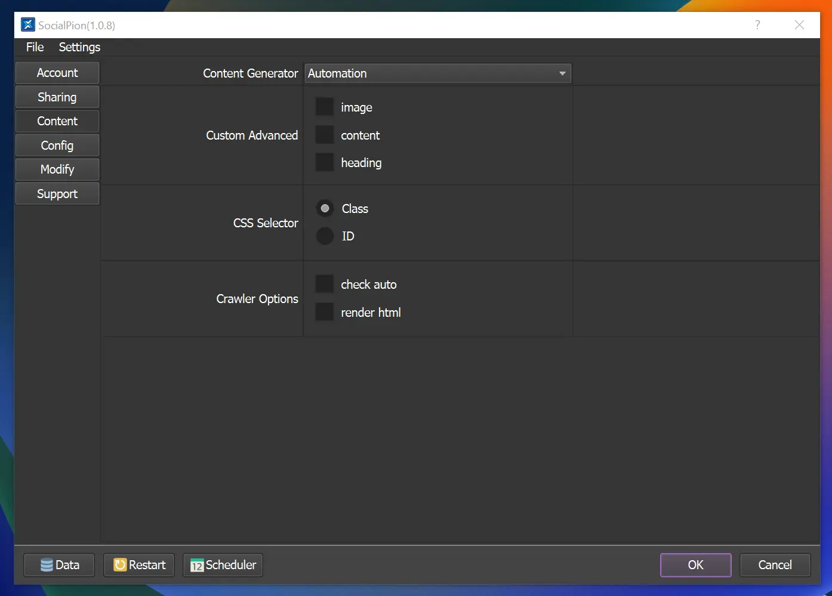The width and height of the screenshot is (832, 596).
Task: Click the Content Generator label
Action: [x=251, y=73]
